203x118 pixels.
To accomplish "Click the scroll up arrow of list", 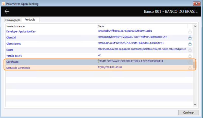I will 195,26.
